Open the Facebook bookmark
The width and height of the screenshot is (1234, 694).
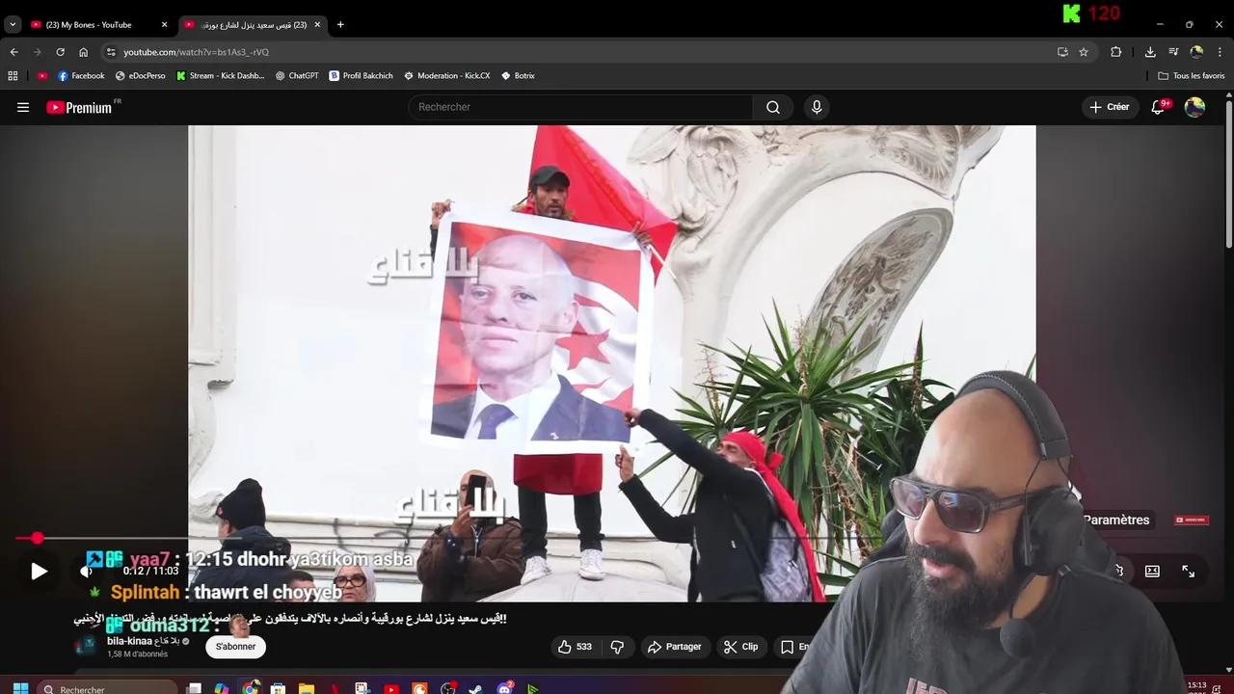coord(81,75)
